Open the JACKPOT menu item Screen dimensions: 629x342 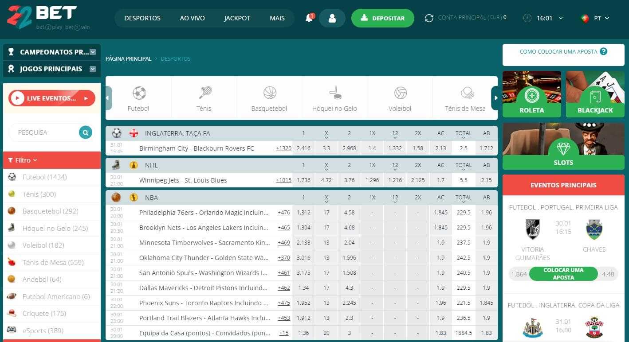pyautogui.click(x=237, y=18)
